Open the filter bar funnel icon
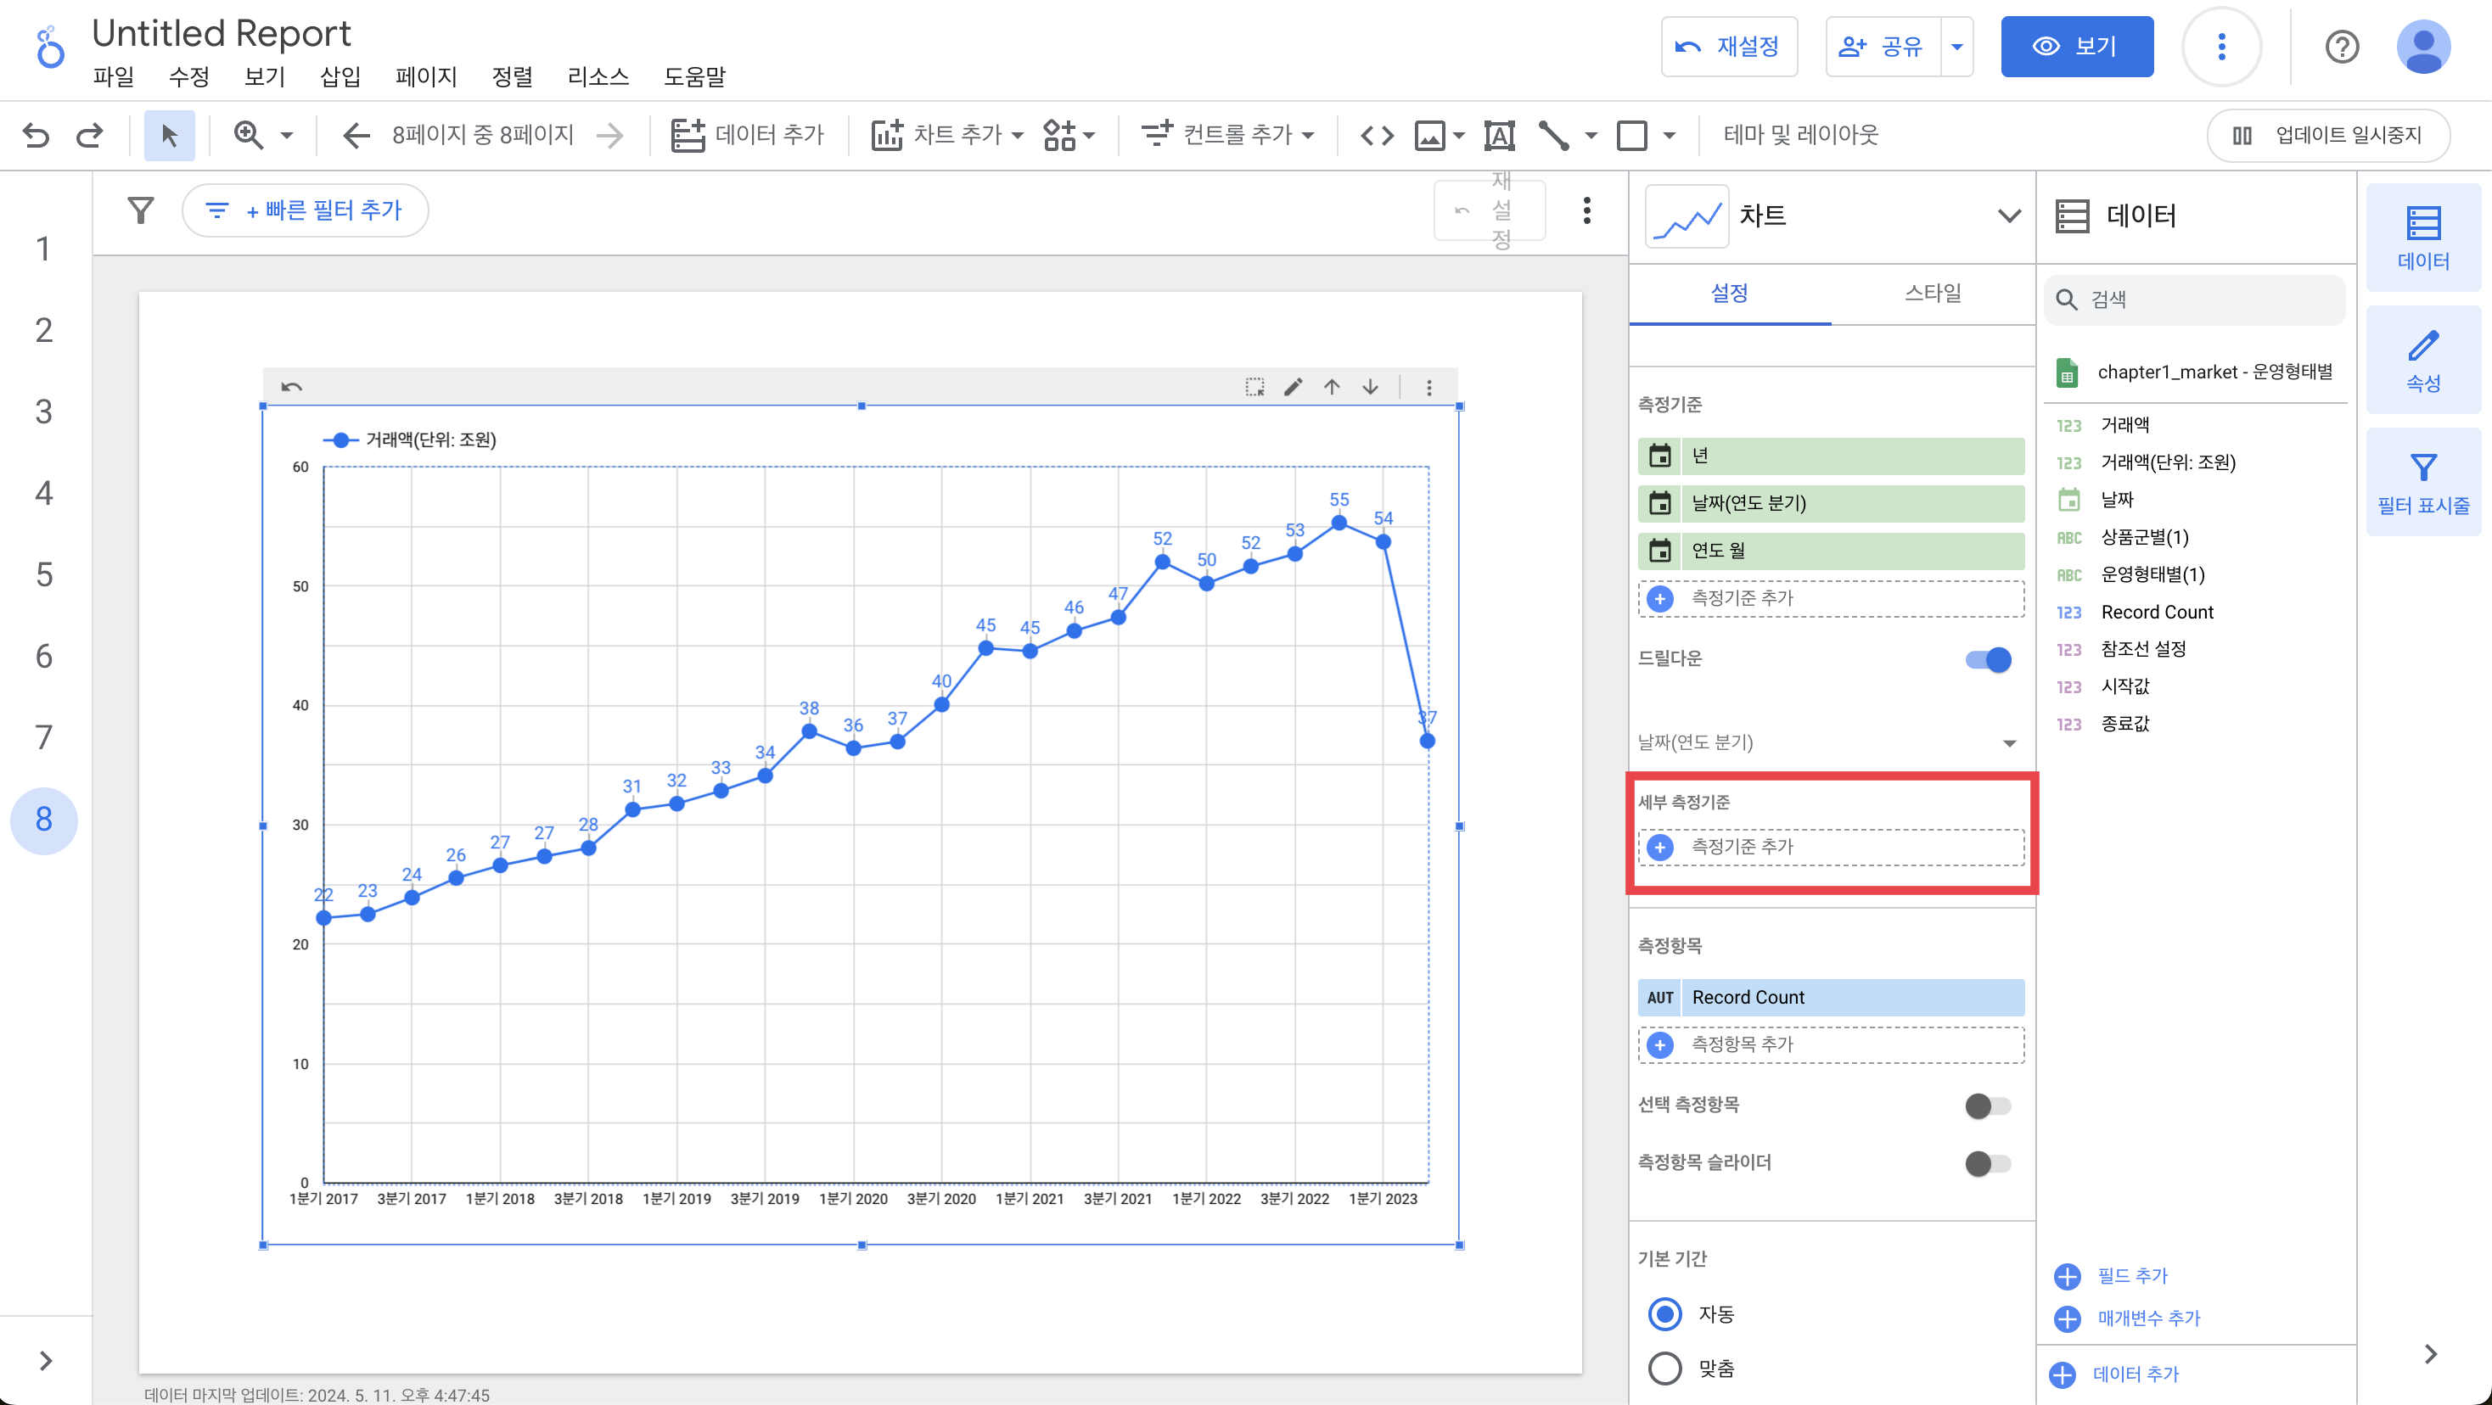Screen dimensions: 2492x1405 tap(141, 210)
